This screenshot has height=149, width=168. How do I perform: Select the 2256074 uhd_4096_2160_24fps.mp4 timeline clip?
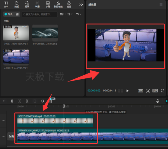(93, 136)
